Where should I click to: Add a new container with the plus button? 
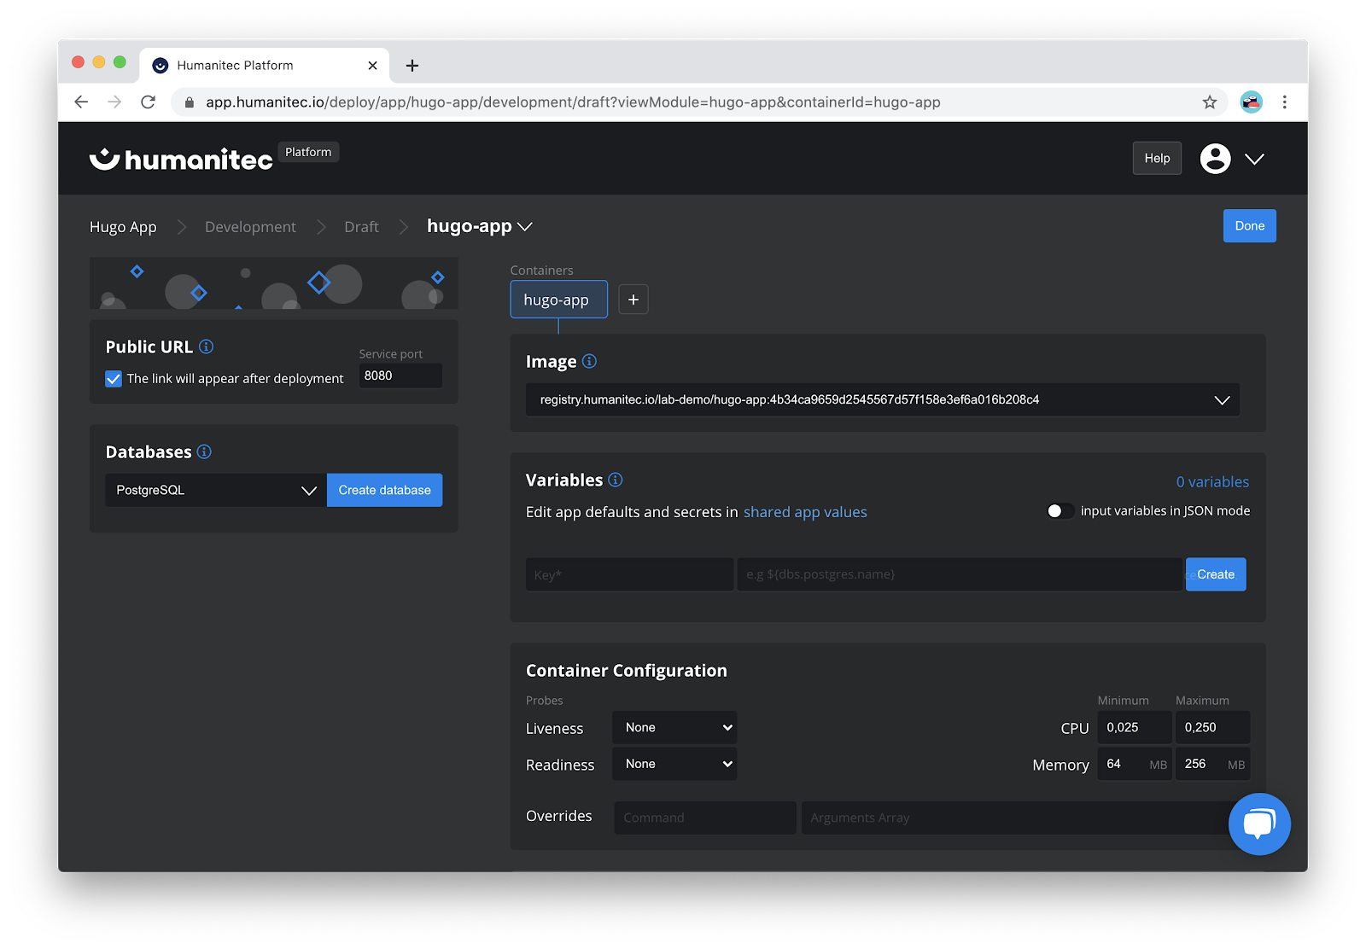click(x=633, y=299)
